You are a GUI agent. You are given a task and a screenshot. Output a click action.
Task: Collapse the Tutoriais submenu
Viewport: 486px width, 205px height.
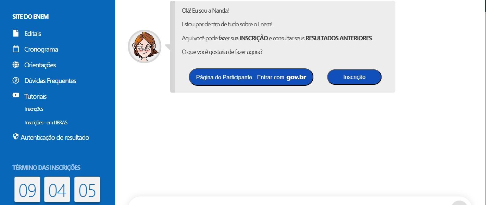click(x=36, y=96)
